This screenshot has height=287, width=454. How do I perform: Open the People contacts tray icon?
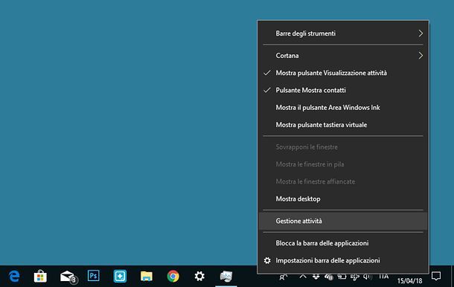(x=283, y=277)
